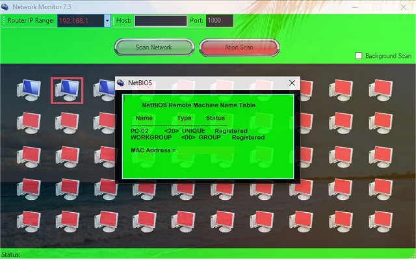Click the first blue computer icon
The image size is (416, 259).
(x=29, y=90)
